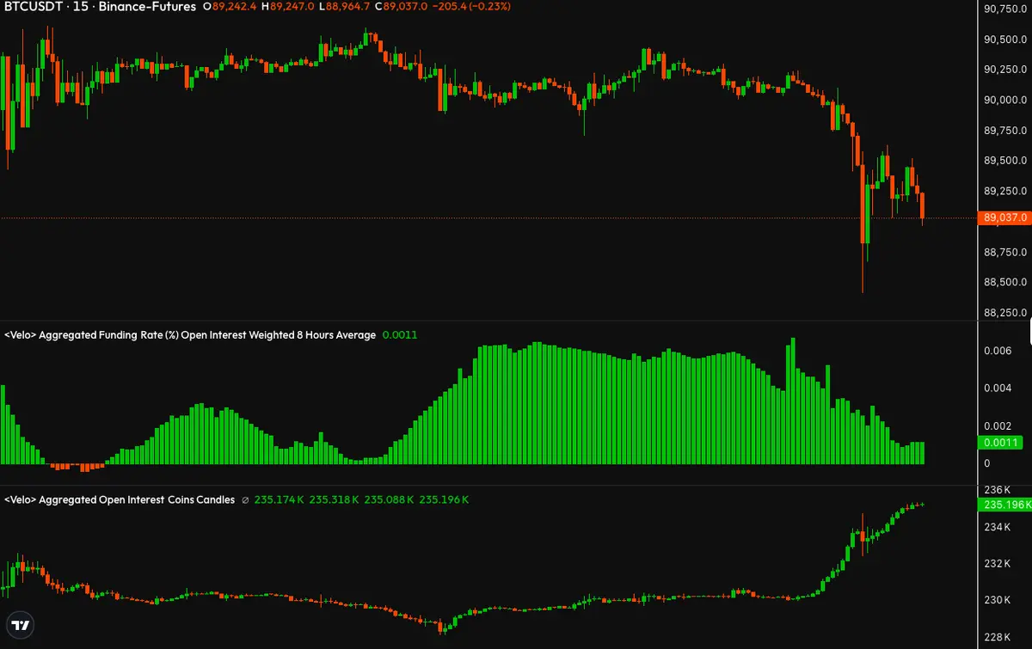Click the 236 K open interest scale label
The image size is (1032, 649).
click(996, 490)
